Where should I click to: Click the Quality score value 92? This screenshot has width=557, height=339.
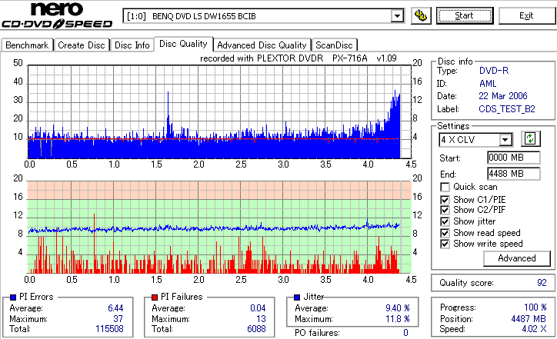(542, 283)
